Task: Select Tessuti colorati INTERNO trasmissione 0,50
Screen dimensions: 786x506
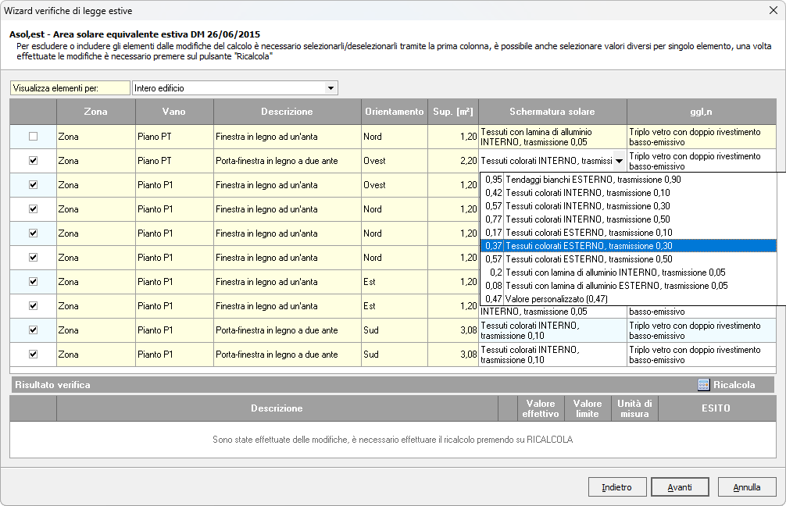Action: pyautogui.click(x=588, y=219)
